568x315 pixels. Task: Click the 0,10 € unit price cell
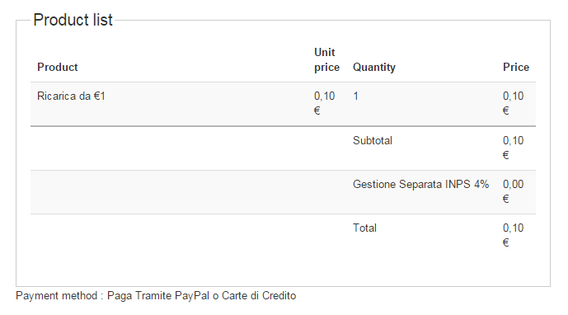coord(324,103)
